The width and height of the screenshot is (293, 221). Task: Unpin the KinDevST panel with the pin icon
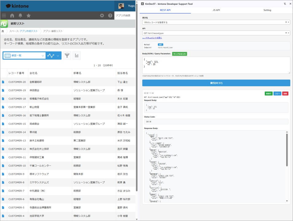285,4
